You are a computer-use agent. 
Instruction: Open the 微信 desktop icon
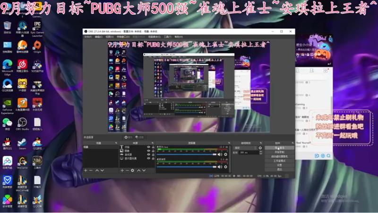click(7, 124)
